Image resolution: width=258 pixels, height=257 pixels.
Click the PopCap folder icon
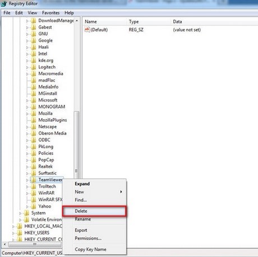click(34, 160)
